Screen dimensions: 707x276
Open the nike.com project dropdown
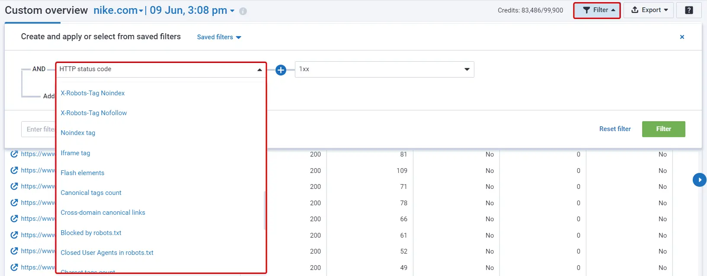coord(118,10)
